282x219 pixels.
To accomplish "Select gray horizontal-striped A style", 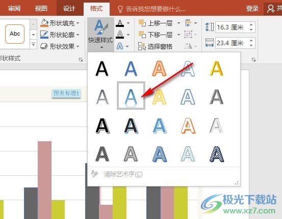I will [131, 154].
